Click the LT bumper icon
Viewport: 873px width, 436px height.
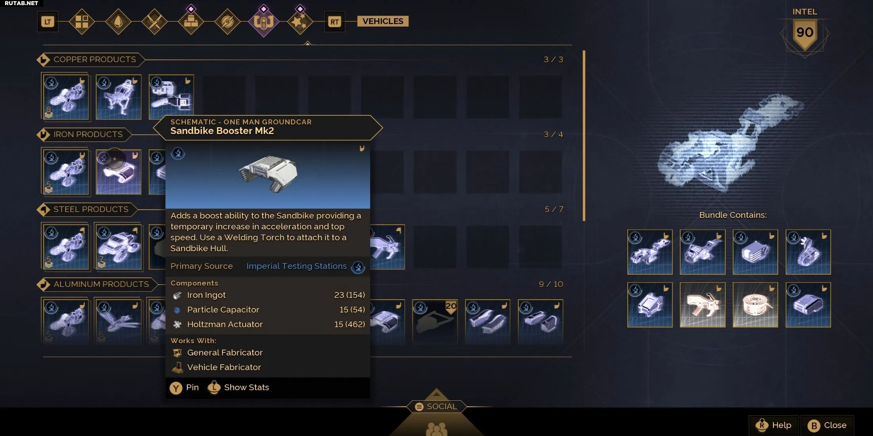[x=48, y=22]
